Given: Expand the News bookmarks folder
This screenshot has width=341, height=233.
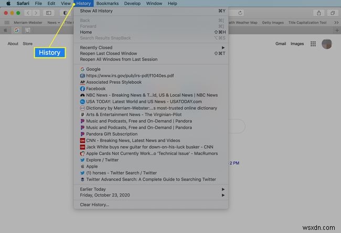Looking at the screenshot, I should [54, 23].
